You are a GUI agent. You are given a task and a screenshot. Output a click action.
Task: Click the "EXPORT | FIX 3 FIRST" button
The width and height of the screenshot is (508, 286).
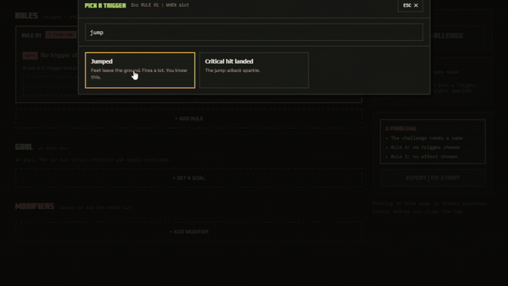click(432, 178)
